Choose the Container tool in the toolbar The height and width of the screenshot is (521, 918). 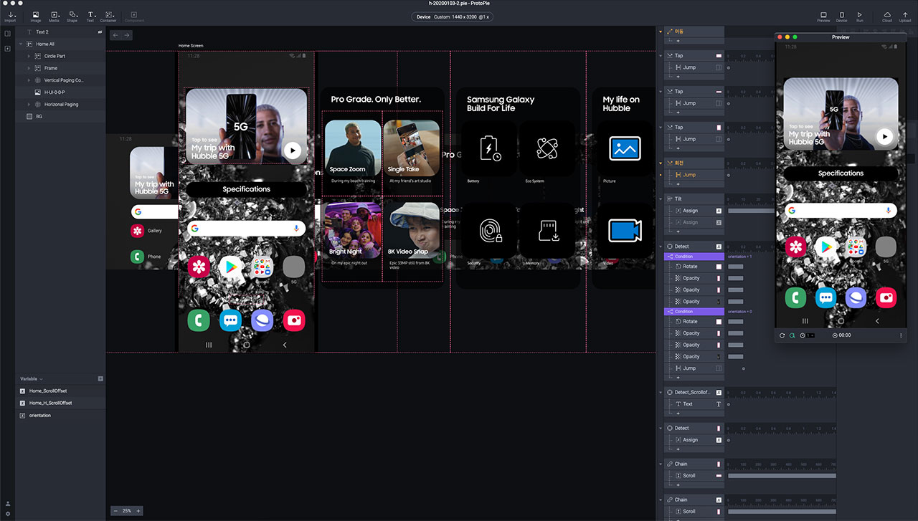point(108,16)
